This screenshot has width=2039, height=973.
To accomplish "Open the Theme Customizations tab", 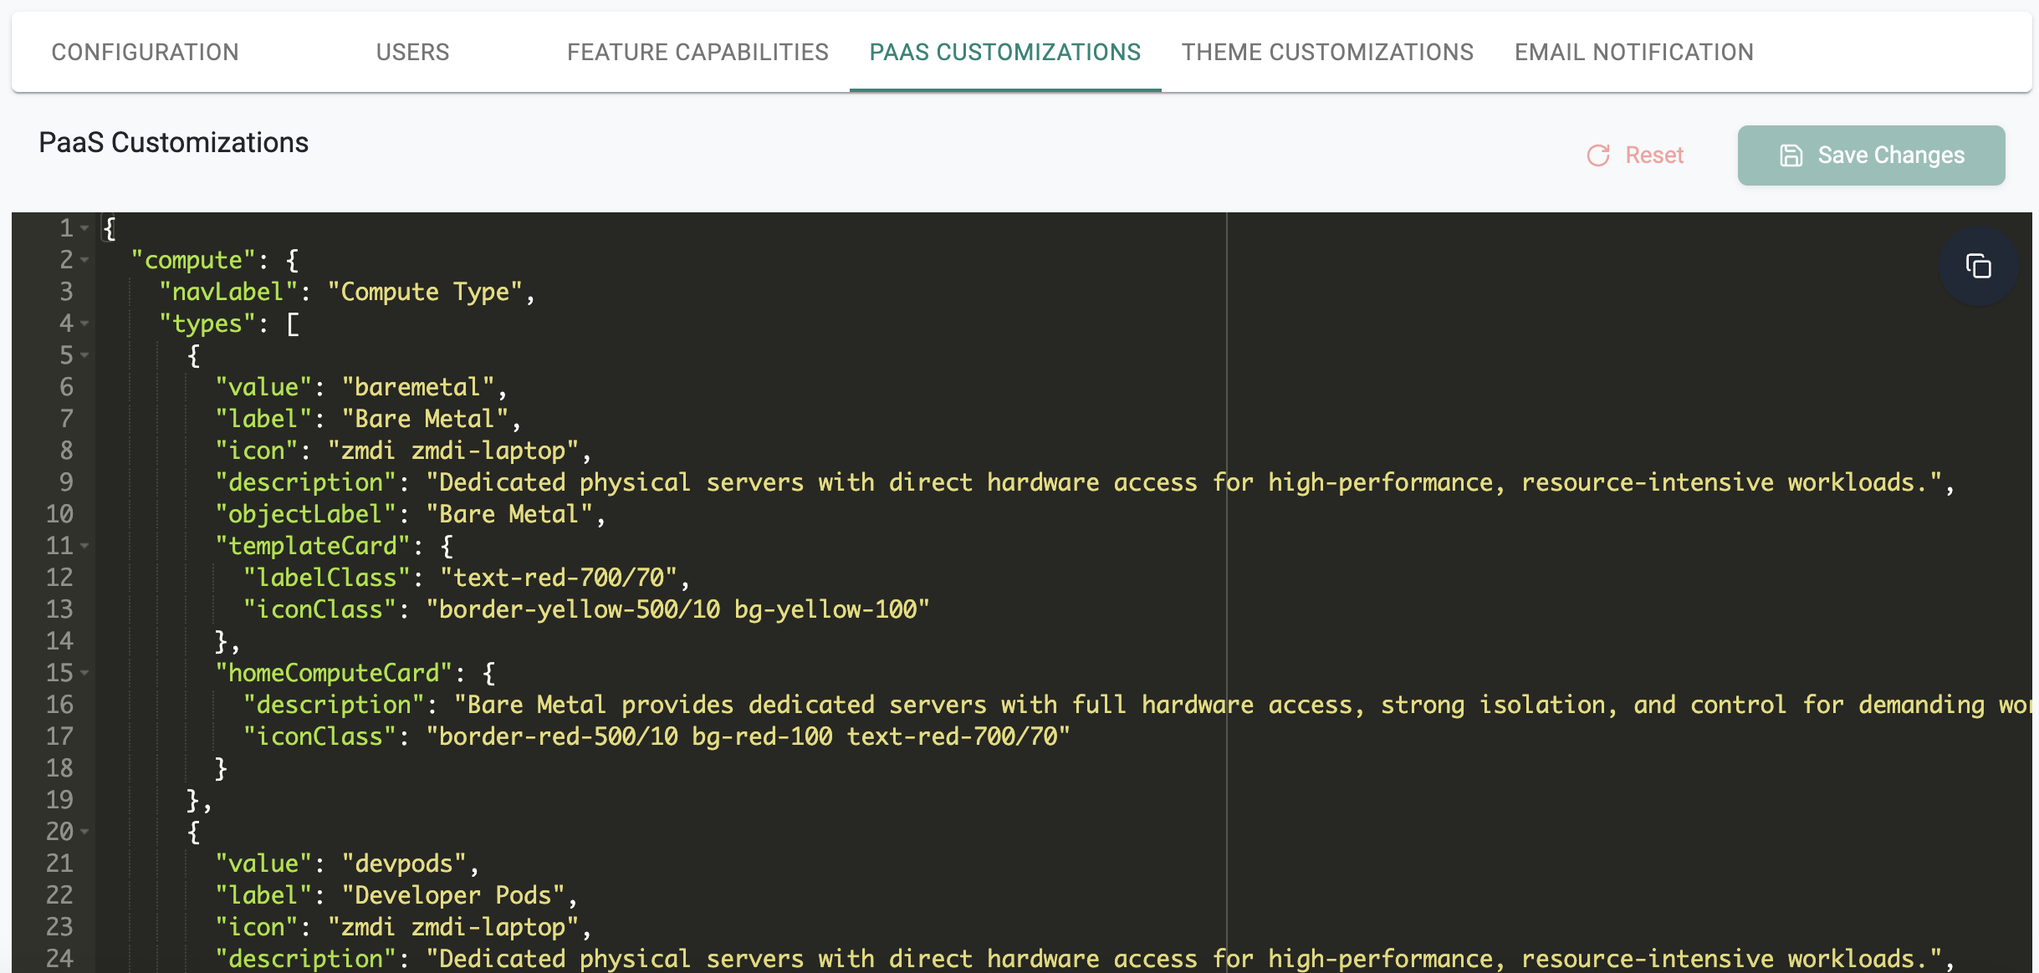I will [1327, 52].
